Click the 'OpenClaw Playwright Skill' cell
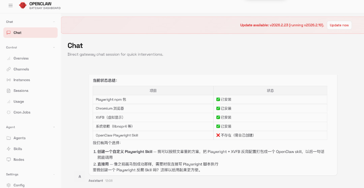The width and height of the screenshot is (364, 188). point(153,135)
